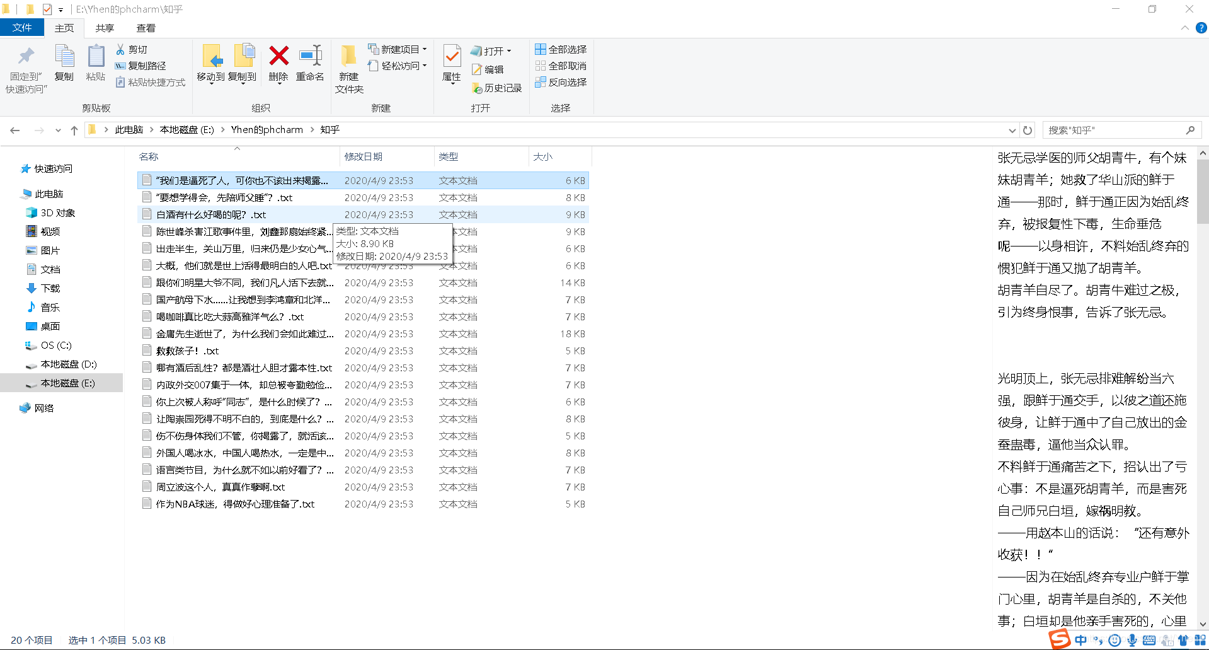Open the File (文件) tab
The height and width of the screenshot is (650, 1209).
click(x=22, y=28)
